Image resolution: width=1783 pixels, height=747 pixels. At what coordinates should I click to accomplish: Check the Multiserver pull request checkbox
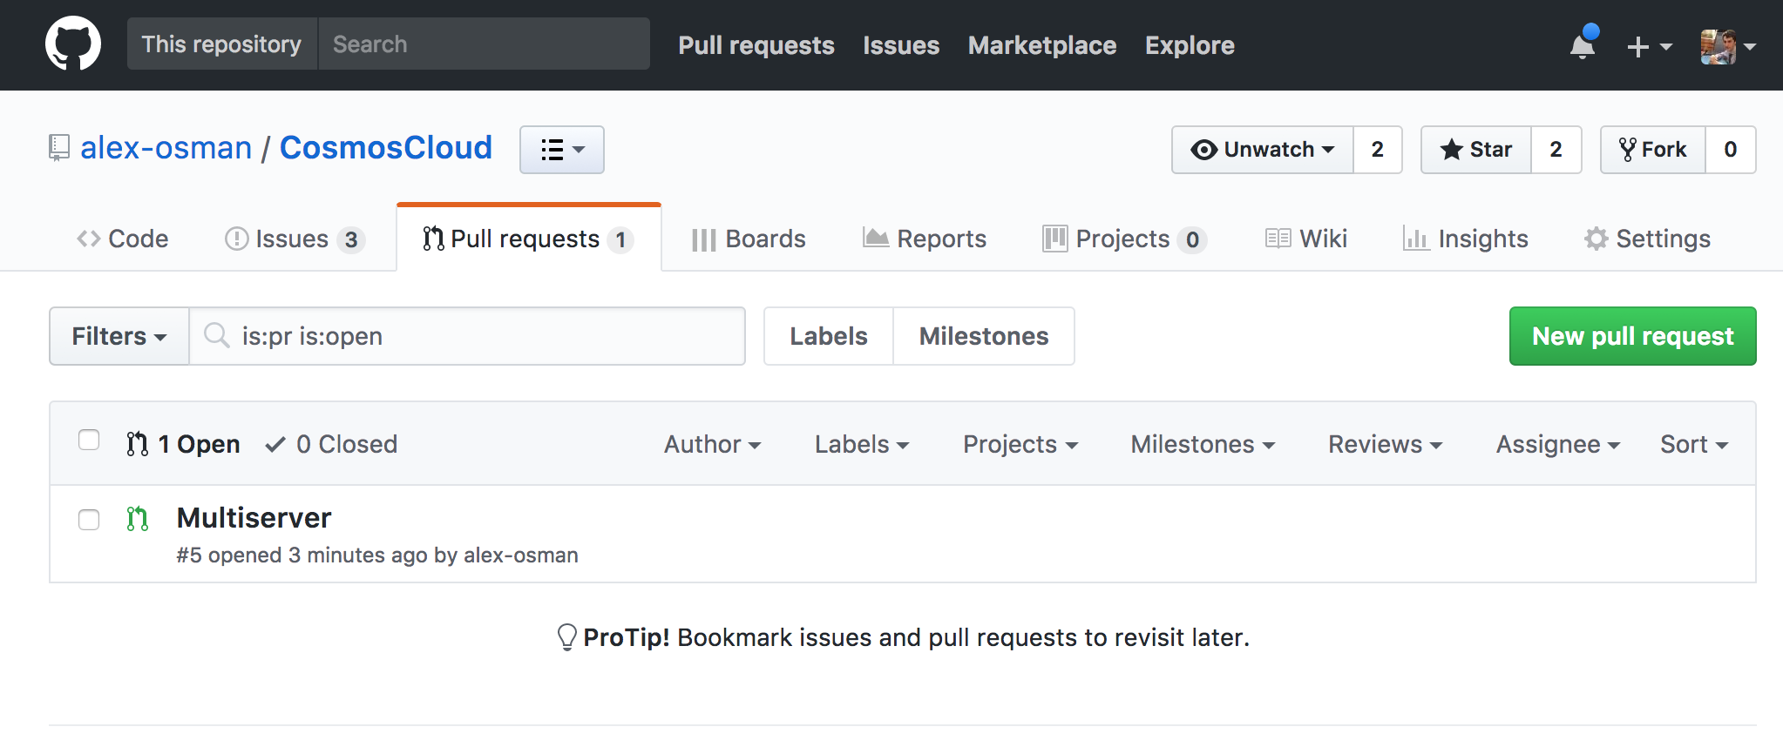(x=89, y=520)
